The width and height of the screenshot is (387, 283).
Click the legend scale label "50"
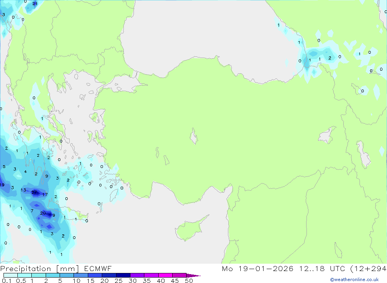pyautogui.click(x=189, y=281)
